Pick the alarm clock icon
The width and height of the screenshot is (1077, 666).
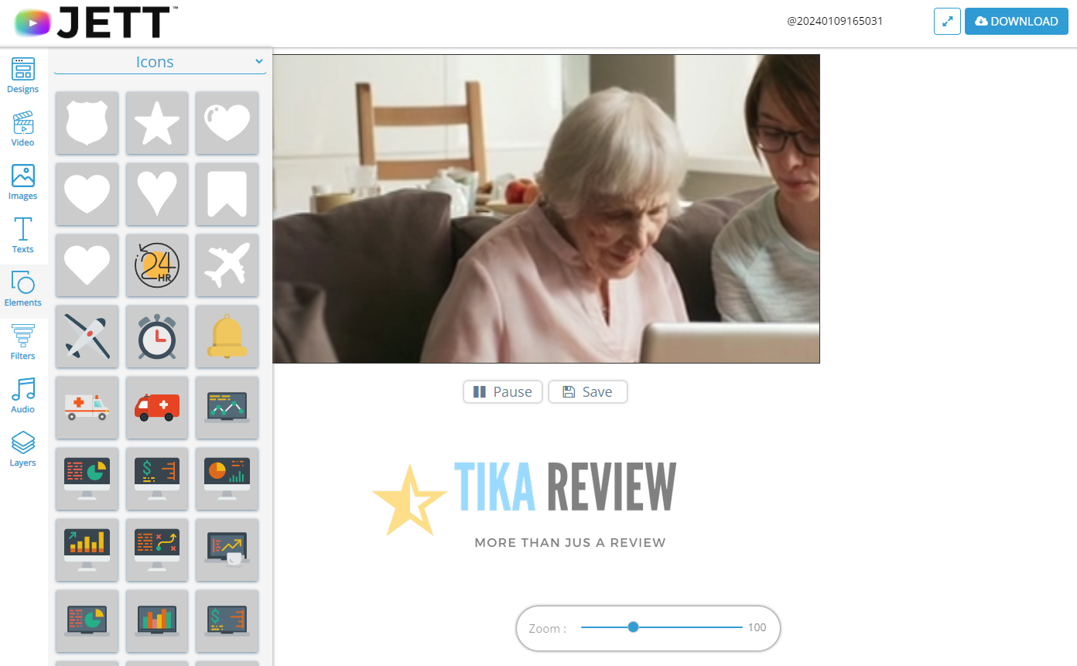pyautogui.click(x=156, y=336)
